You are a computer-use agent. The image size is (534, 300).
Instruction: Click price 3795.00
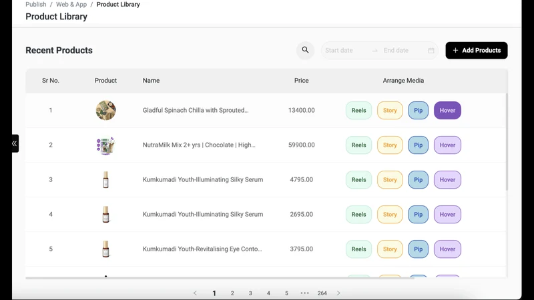302,249
